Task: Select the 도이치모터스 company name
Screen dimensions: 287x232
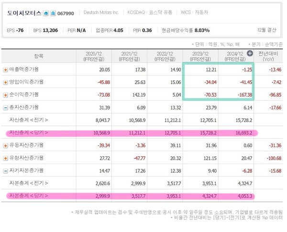Action: 24,13
